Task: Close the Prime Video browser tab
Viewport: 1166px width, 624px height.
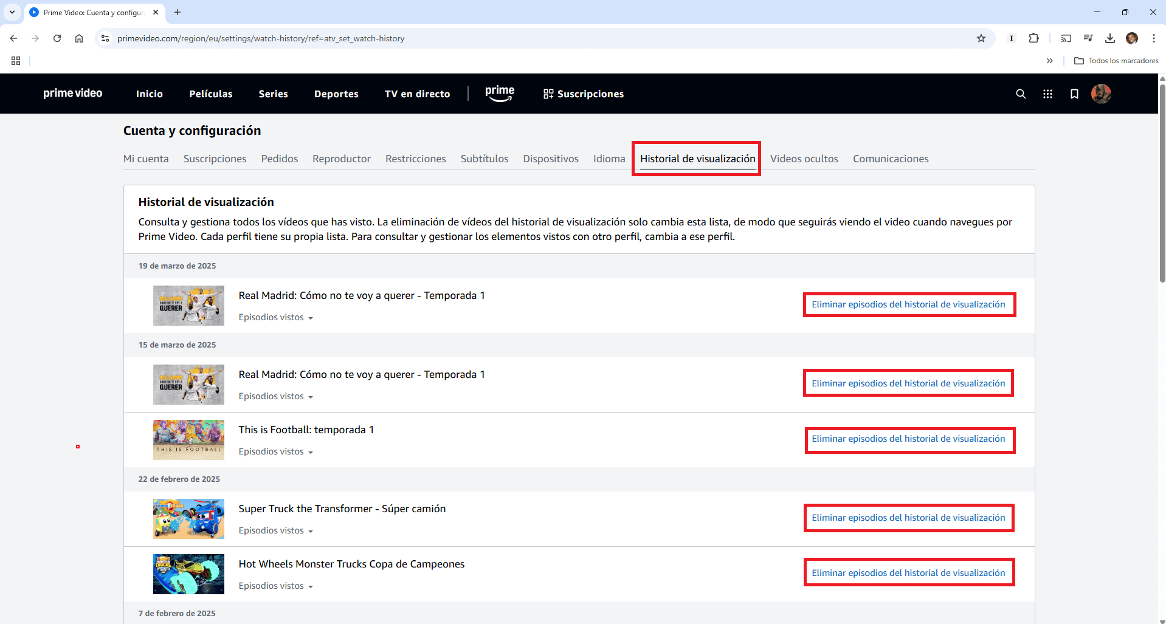Action: [x=156, y=12]
